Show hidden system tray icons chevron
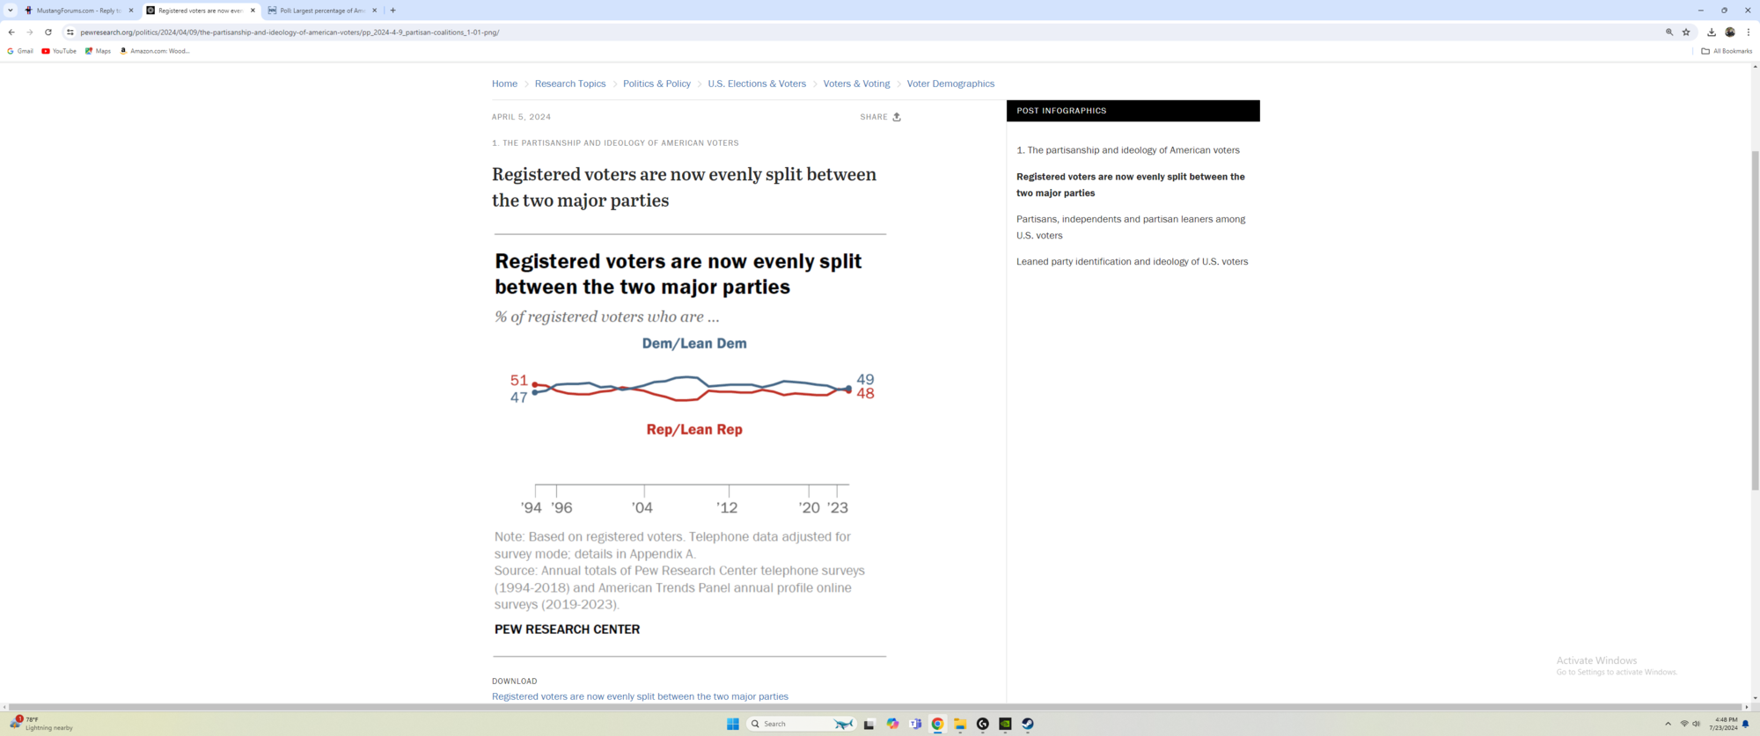This screenshot has height=736, width=1760. [x=1668, y=724]
